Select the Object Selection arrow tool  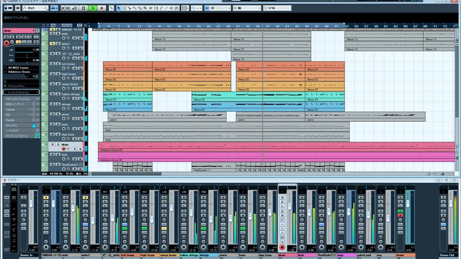pyautogui.click(x=119, y=8)
